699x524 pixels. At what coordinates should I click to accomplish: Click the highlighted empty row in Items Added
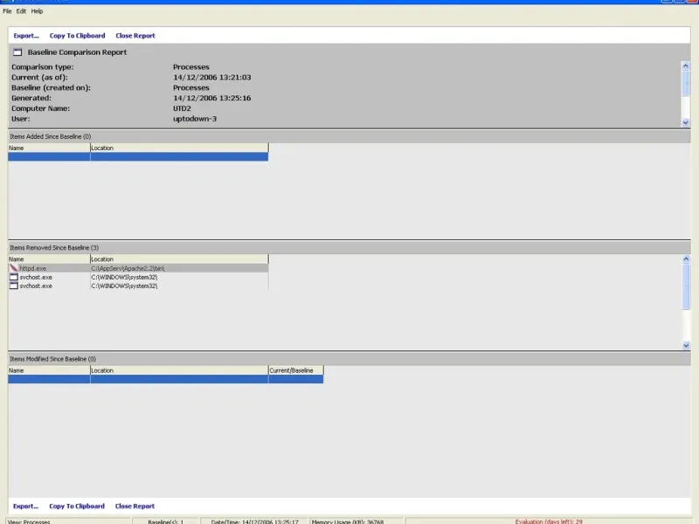[x=138, y=157]
